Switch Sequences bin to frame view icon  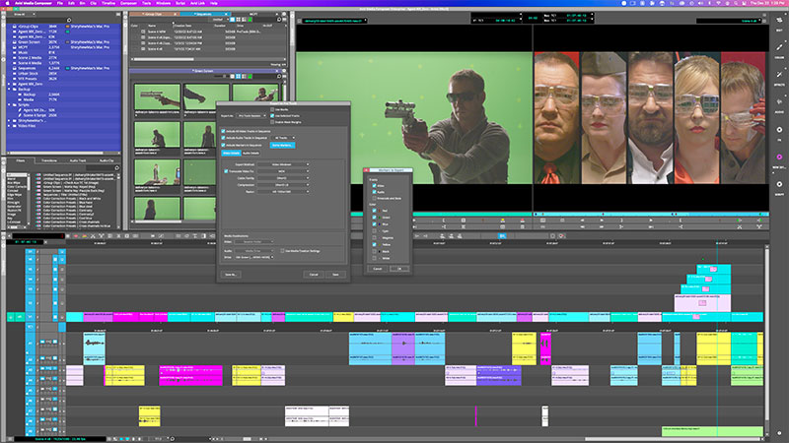(x=239, y=20)
